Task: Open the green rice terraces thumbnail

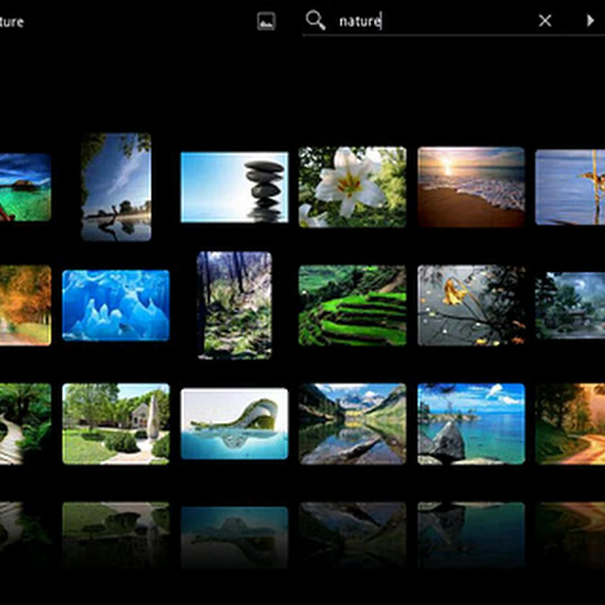Action: click(x=352, y=305)
